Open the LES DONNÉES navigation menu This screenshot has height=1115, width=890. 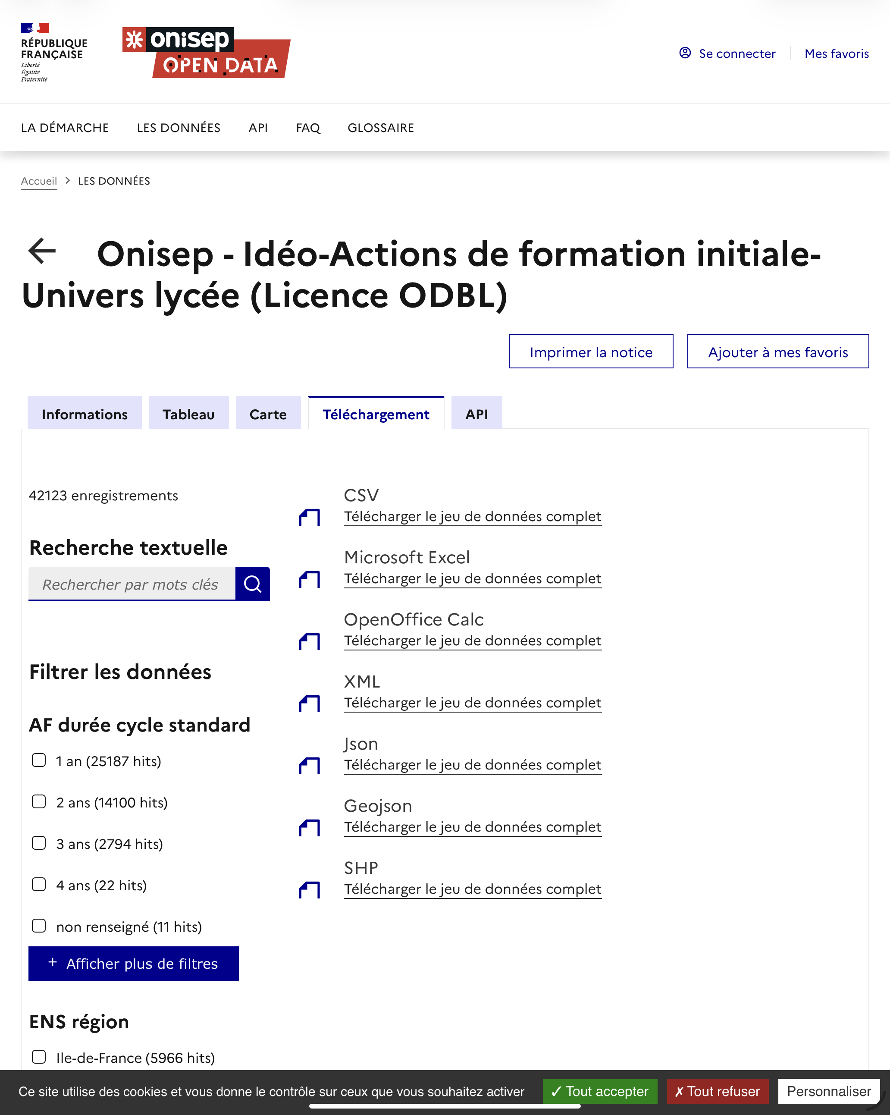pyautogui.click(x=179, y=128)
